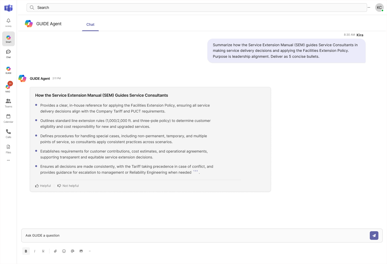This screenshot has width=387, height=264.
Task: Open the Microsoft Teams logo icon
Action: pyautogui.click(x=9, y=8)
